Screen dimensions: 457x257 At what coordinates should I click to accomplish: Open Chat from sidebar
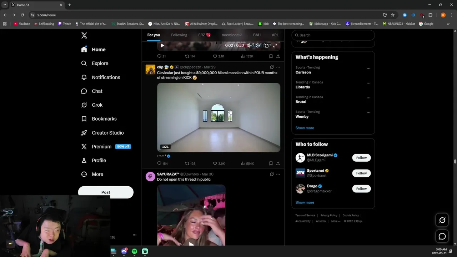pyautogui.click(x=92, y=91)
